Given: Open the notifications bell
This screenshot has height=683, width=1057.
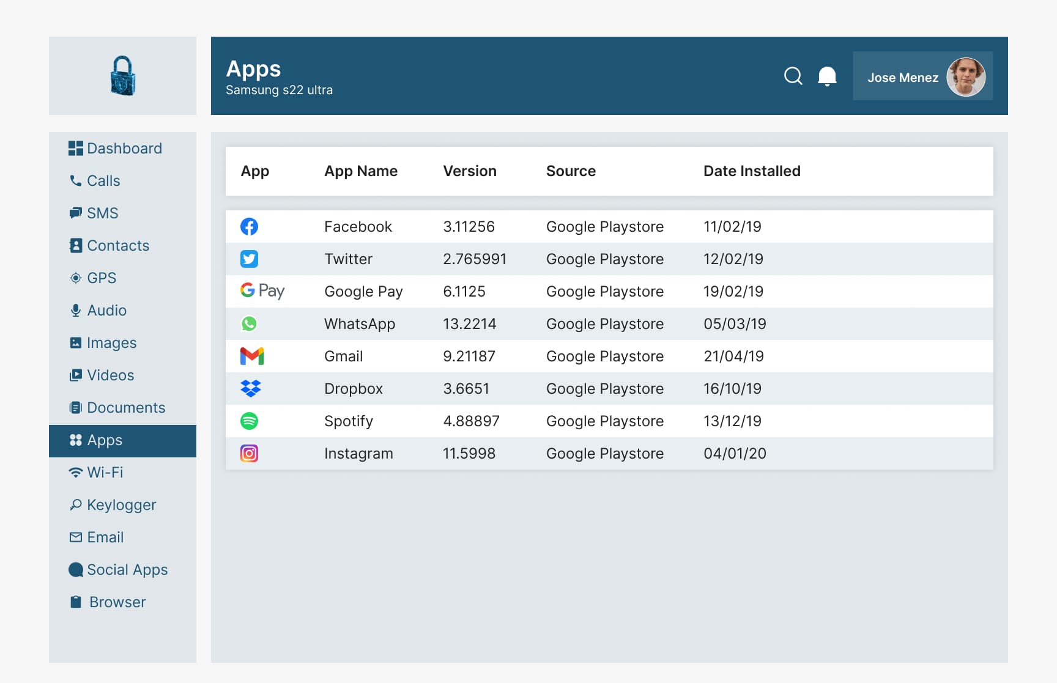Looking at the screenshot, I should (827, 76).
